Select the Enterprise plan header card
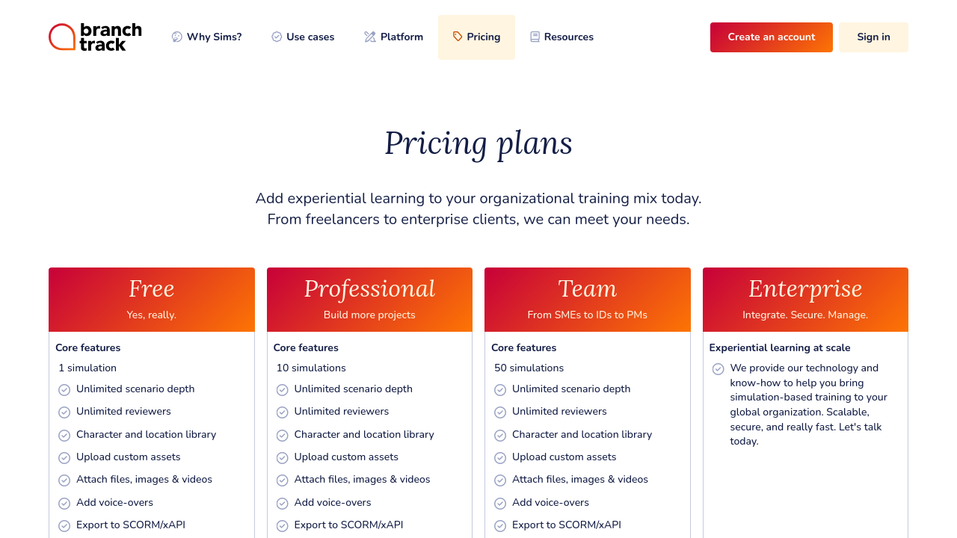 point(805,300)
